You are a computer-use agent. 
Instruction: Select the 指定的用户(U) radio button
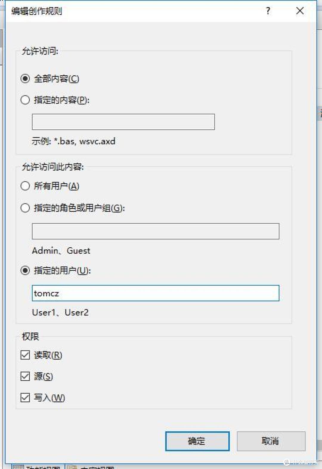tap(25, 271)
